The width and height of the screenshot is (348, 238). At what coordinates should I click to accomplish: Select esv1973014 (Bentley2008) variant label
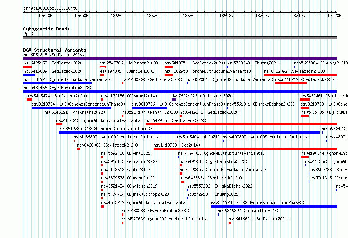pyautogui.click(x=128, y=71)
